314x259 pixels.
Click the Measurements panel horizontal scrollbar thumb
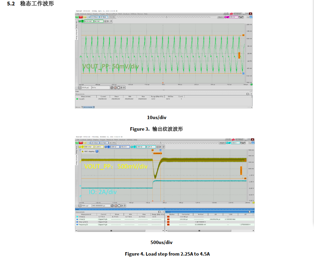[111, 231]
